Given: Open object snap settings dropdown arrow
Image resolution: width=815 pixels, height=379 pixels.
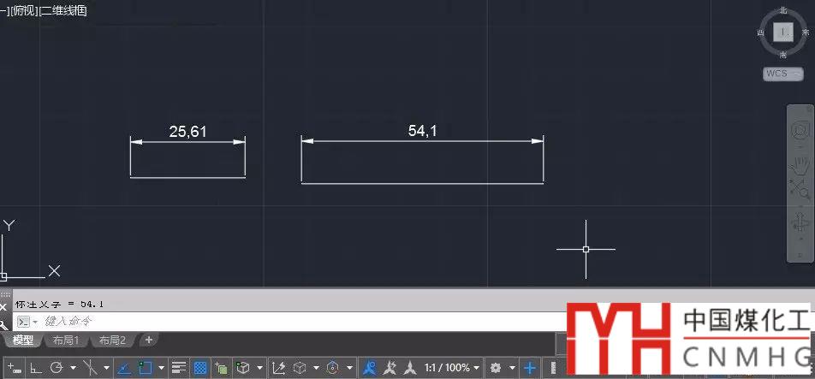Looking at the screenshot, I should tap(161, 368).
